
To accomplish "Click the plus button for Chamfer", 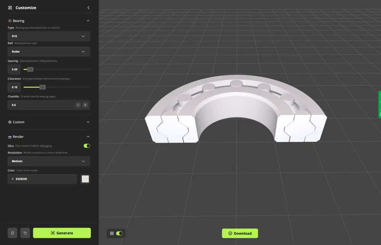I will (85, 105).
